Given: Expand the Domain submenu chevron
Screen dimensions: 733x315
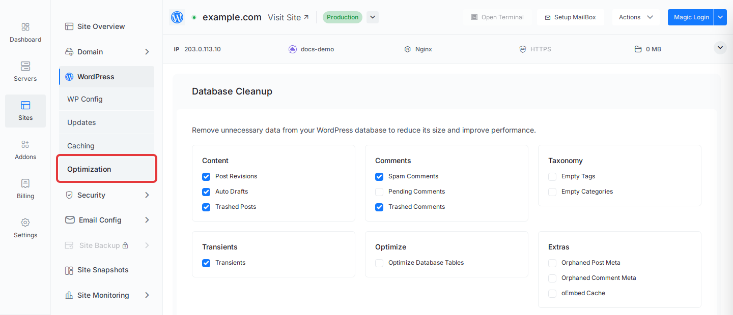Looking at the screenshot, I should pyautogui.click(x=147, y=52).
